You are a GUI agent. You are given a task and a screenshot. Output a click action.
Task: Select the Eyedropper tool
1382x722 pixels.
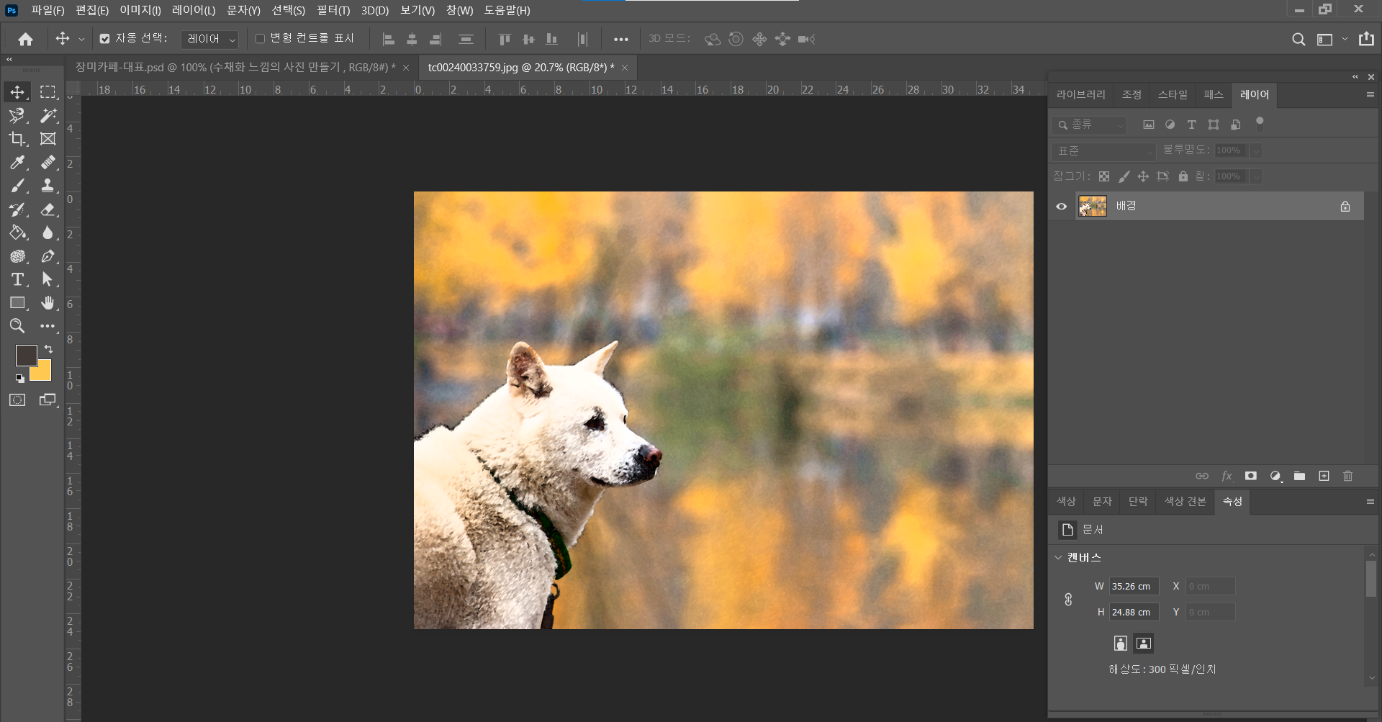pos(17,163)
